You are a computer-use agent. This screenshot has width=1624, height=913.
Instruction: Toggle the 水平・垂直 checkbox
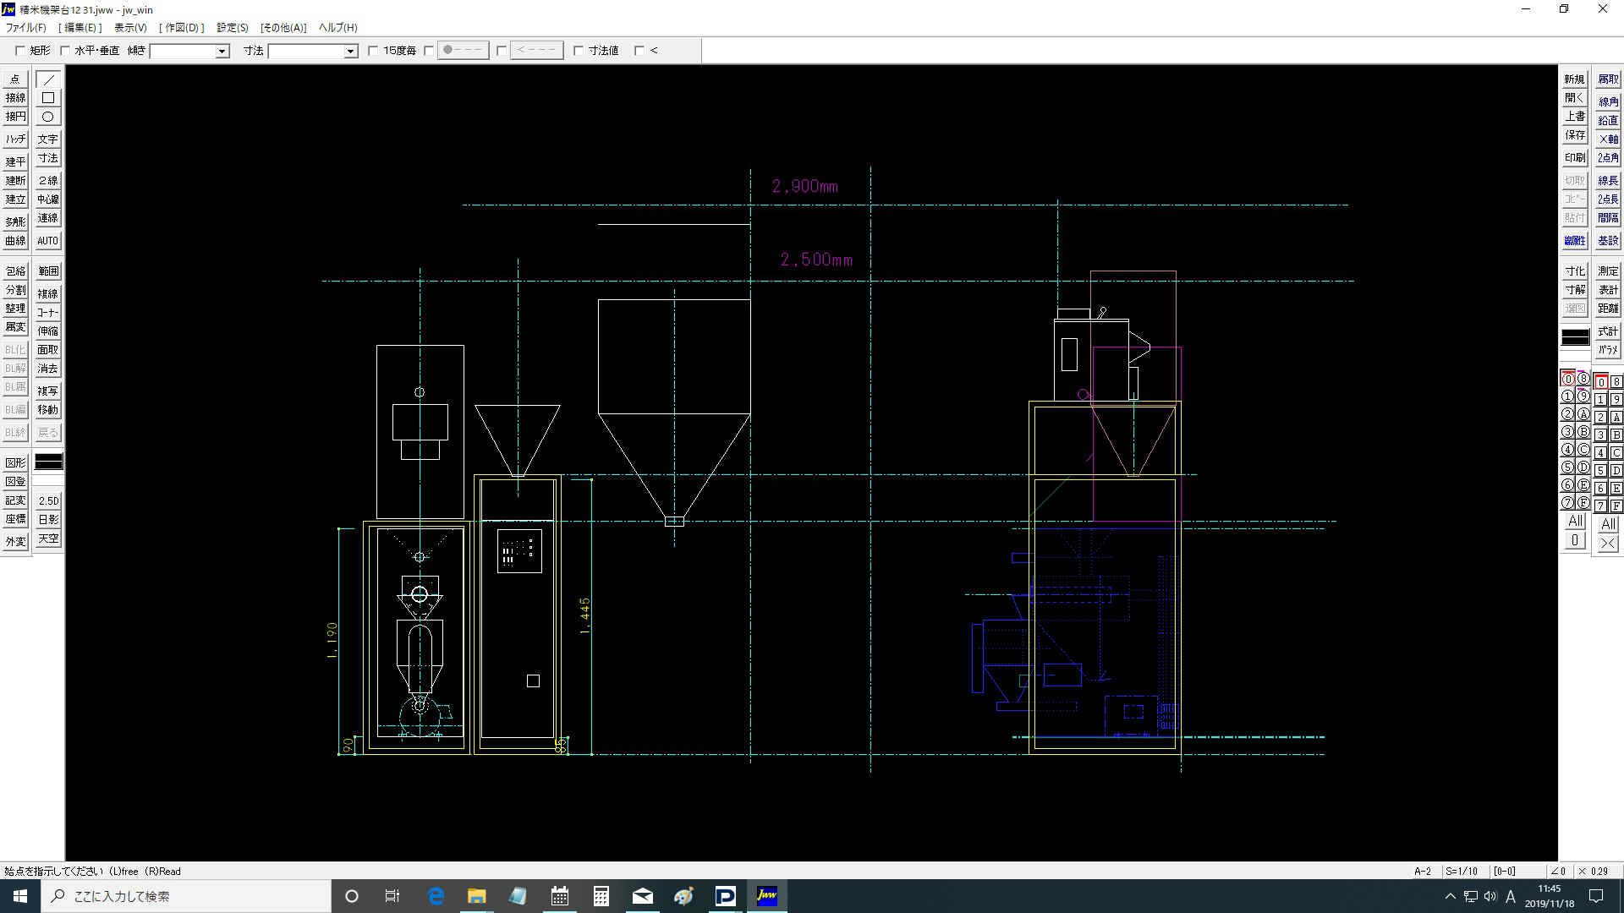(x=65, y=51)
